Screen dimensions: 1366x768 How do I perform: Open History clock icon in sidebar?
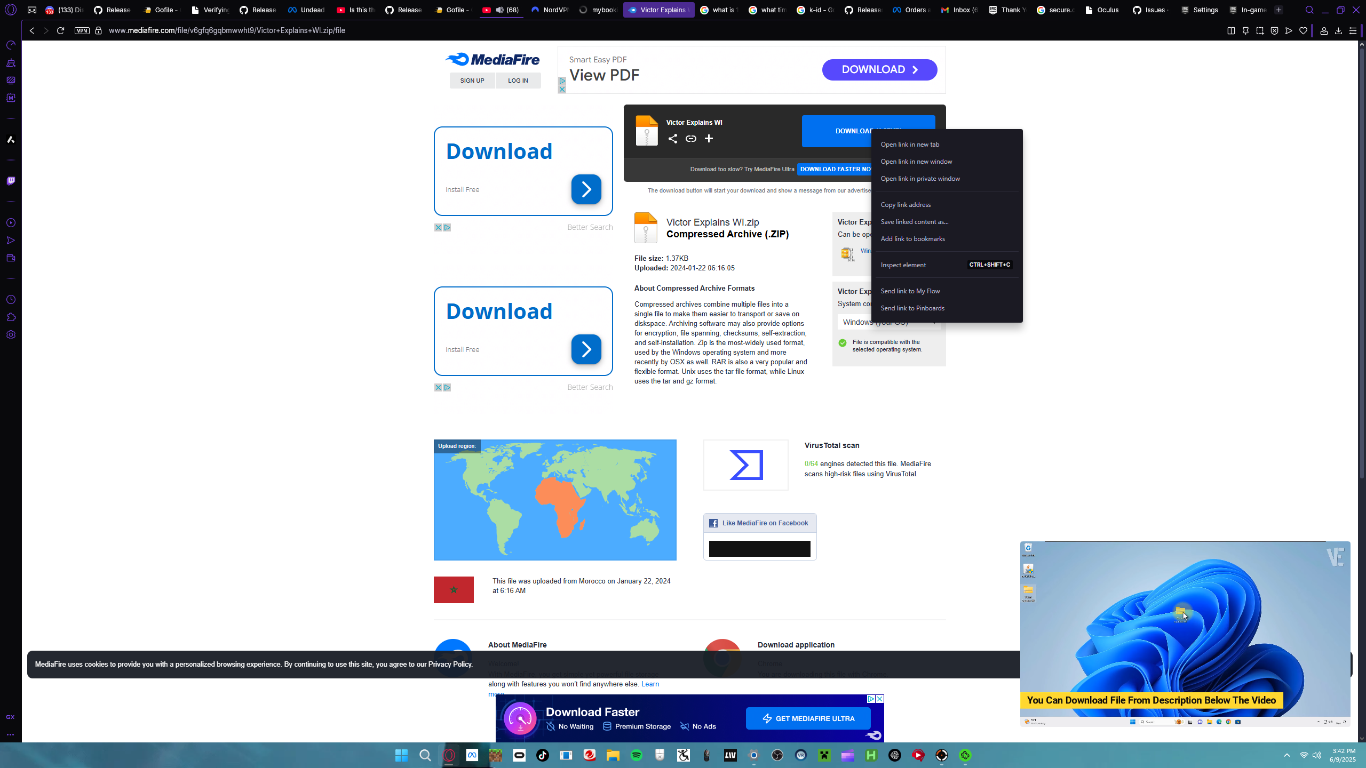(x=11, y=300)
